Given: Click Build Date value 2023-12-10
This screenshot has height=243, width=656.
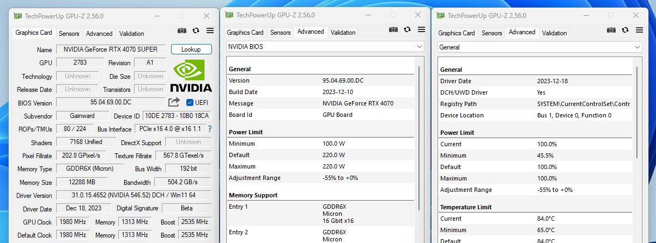Looking at the screenshot, I should (337, 92).
